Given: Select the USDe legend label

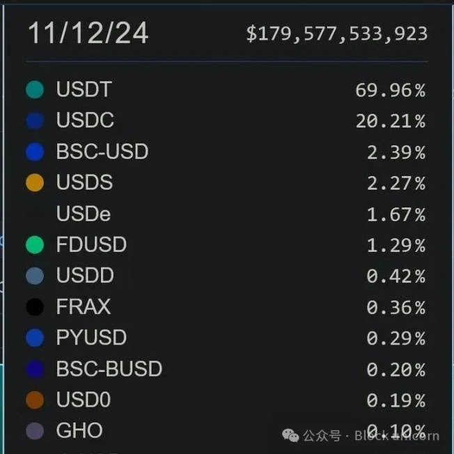Looking at the screenshot, I should coord(84,214).
